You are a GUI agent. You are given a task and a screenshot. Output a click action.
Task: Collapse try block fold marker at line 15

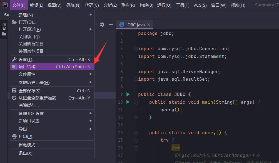[136, 141]
